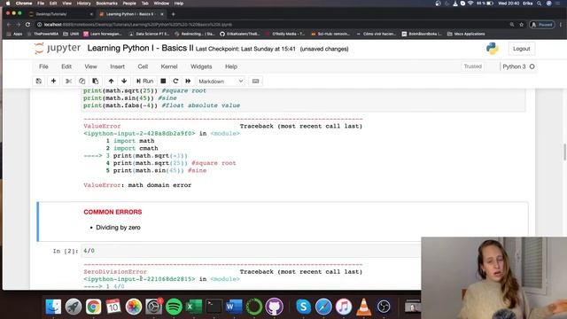Move the selected cell down

click(x=124, y=81)
